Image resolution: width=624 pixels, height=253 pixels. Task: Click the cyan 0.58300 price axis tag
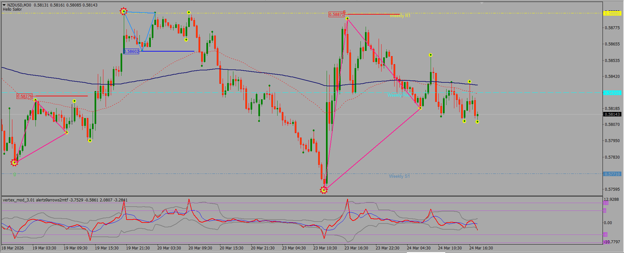tap(612, 93)
